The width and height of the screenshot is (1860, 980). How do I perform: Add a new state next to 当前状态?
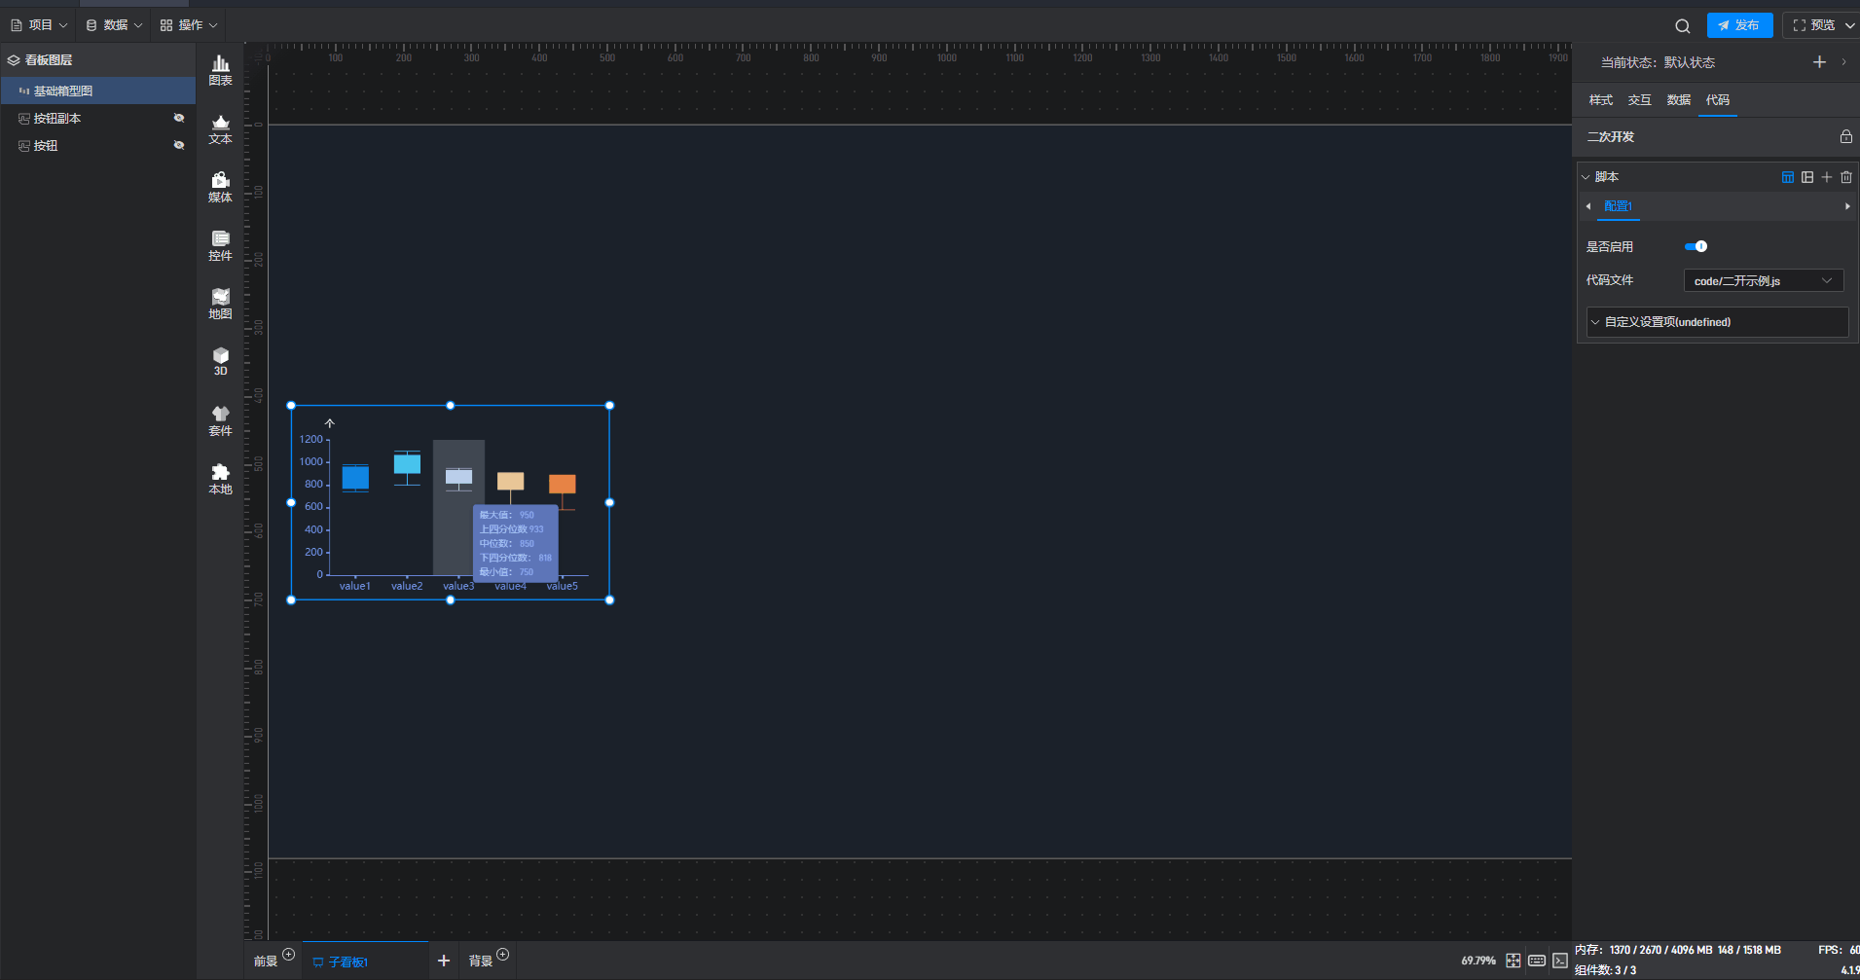[x=1819, y=62]
